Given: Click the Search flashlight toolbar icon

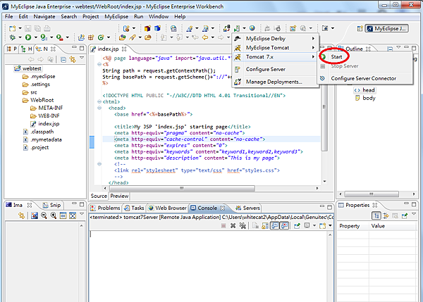Looking at the screenshot, I should coord(133,37).
